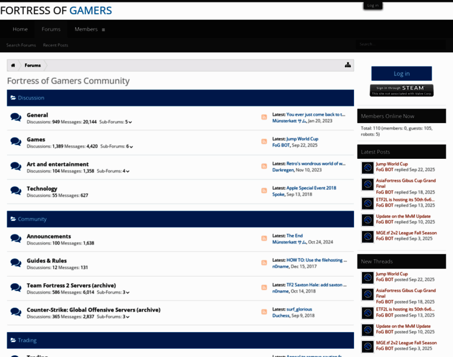Open surf_glorious latest thread
Screen dimensions: 453x357
[x=299, y=309]
